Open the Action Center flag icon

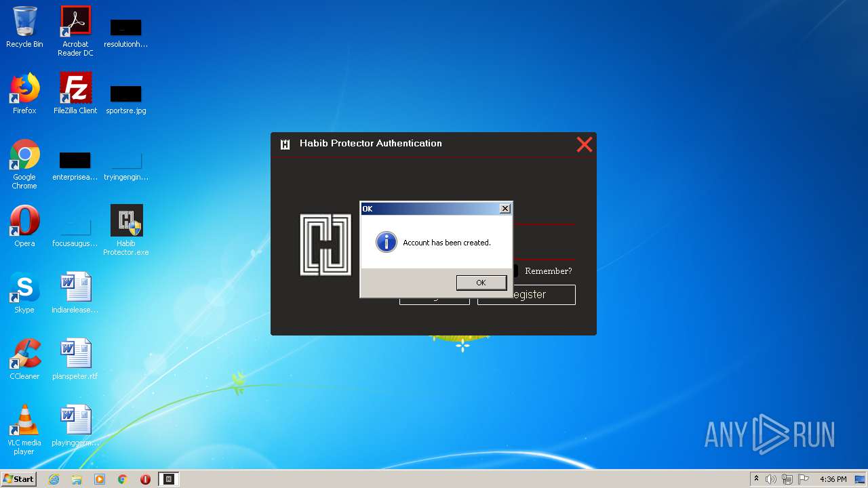tap(804, 479)
